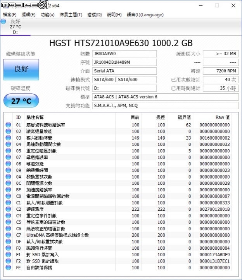The height and width of the screenshot is (280, 242).
Task: Click the 27 °C temperature button
Action: tap(21, 101)
